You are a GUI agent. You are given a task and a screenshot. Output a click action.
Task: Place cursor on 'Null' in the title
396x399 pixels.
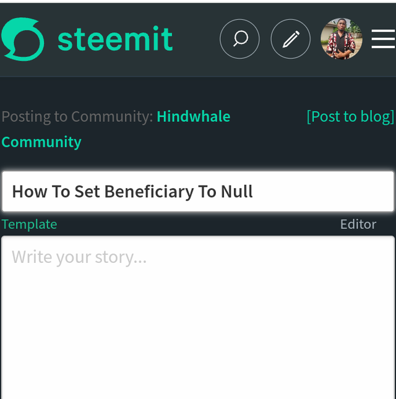click(236, 191)
